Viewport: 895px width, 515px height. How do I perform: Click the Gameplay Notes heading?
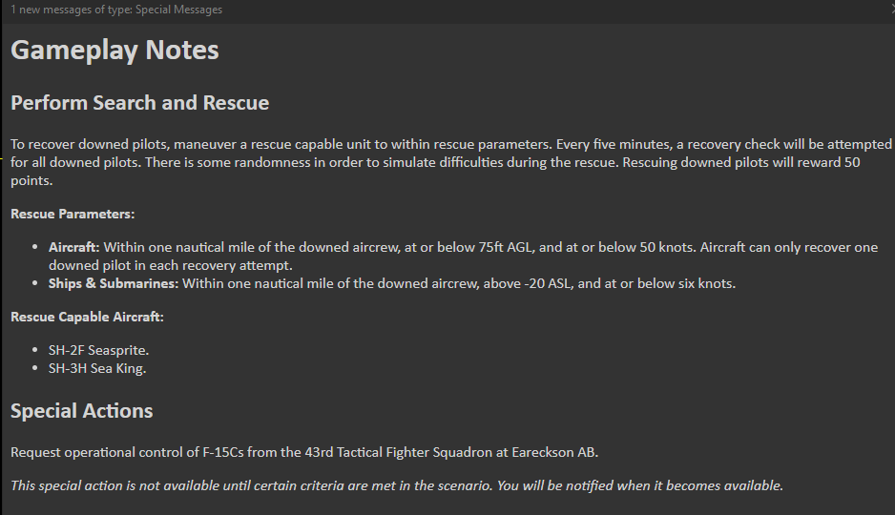114,50
